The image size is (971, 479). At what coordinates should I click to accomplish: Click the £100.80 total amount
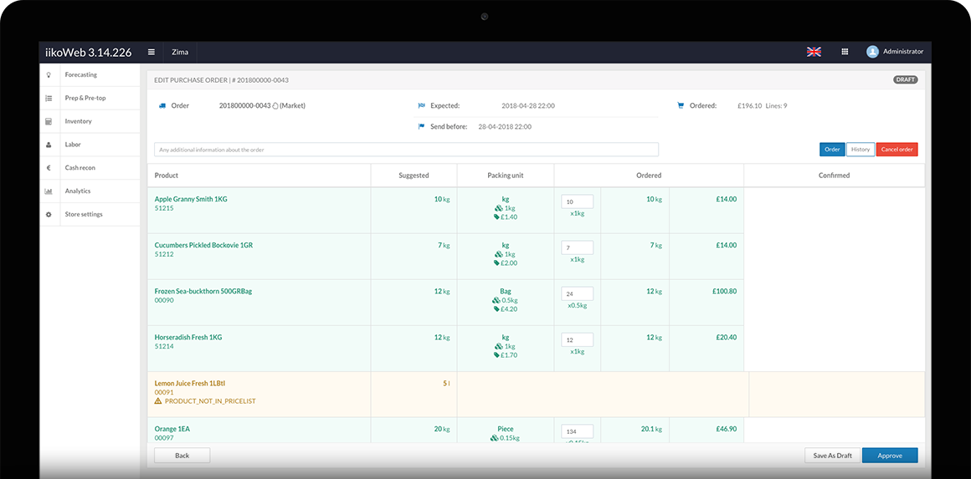coord(723,291)
